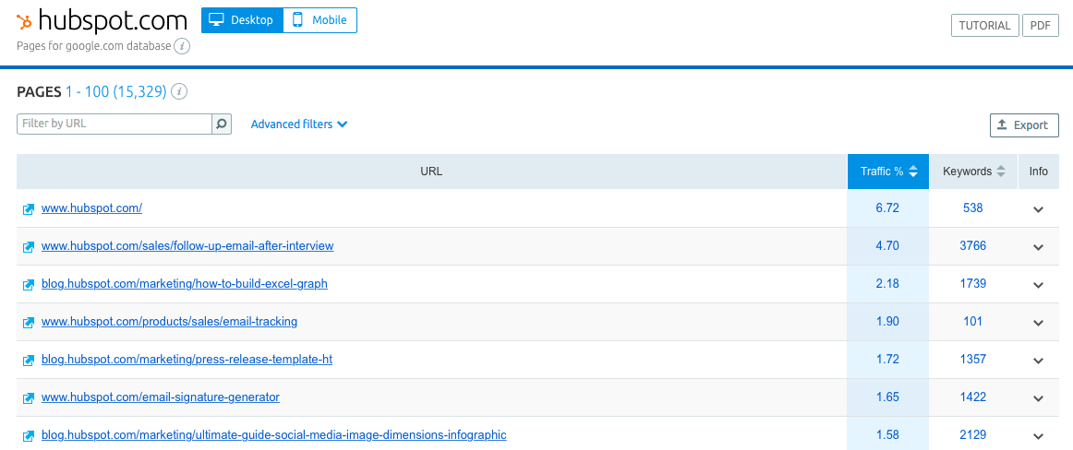1073x450 pixels.
Task: Click traffic value 1.58
Action: (887, 434)
